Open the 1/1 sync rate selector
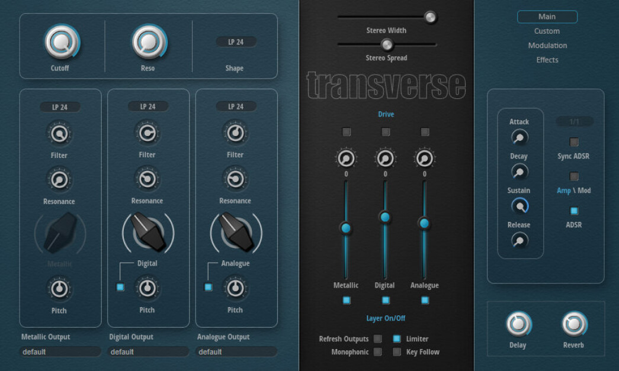This screenshot has height=371, width=619. point(575,121)
